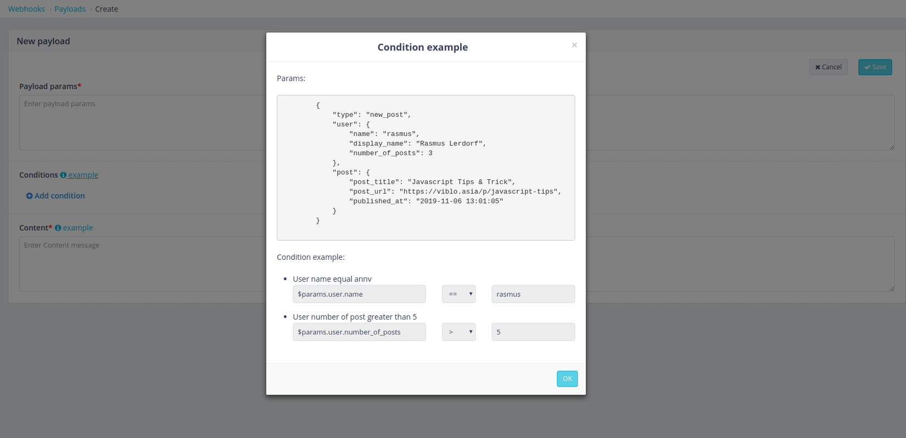The height and width of the screenshot is (438, 906).
Task: Click the rasmus value field
Action: 533,294
